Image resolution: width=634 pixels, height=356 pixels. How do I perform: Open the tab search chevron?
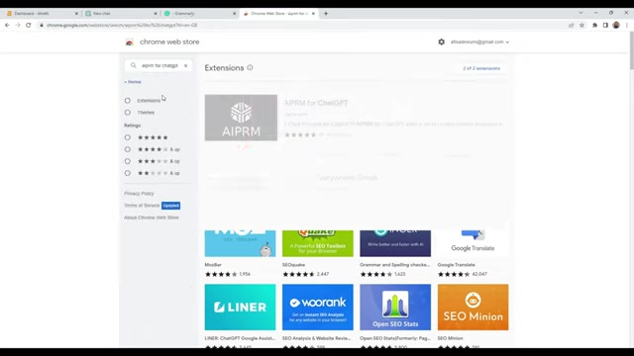tap(581, 13)
